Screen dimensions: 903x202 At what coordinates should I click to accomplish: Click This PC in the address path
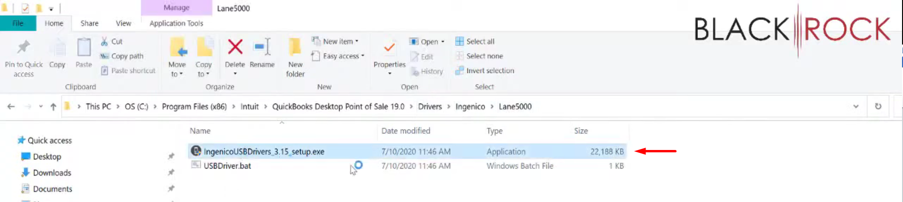[98, 106]
